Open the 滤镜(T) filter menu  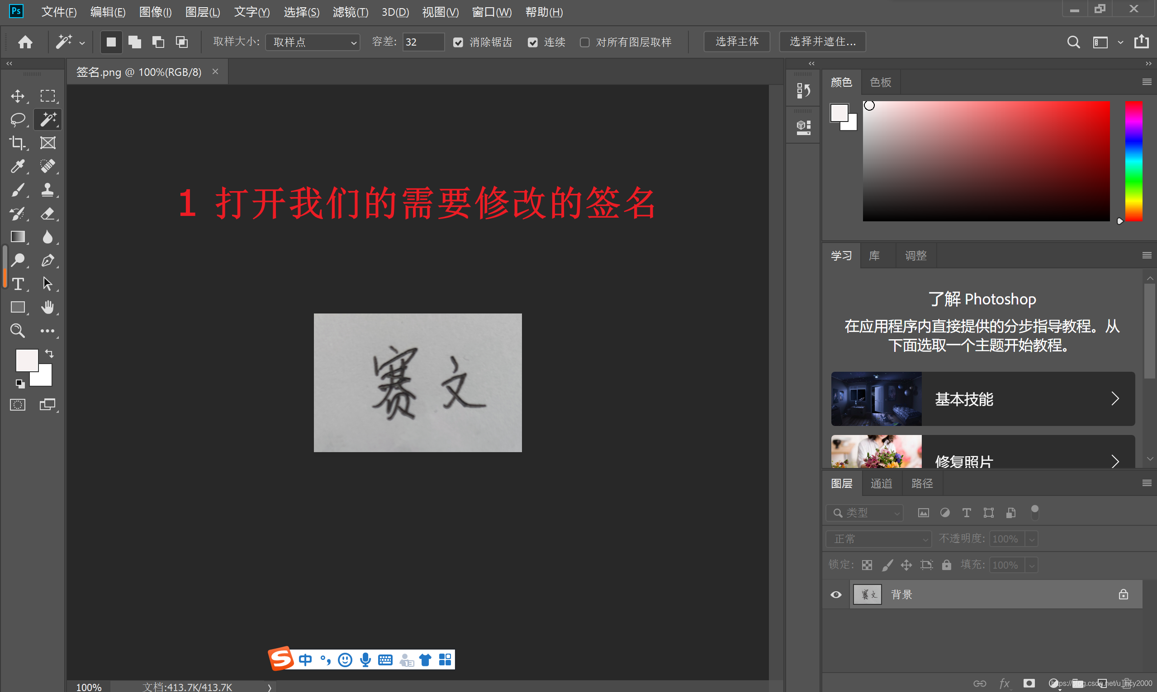(x=350, y=12)
